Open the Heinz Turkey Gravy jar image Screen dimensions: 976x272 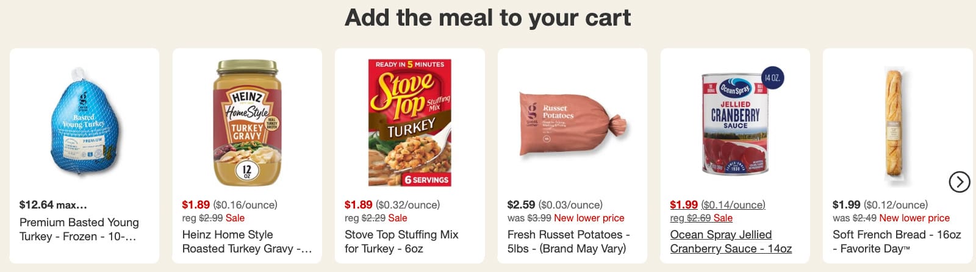click(x=247, y=122)
